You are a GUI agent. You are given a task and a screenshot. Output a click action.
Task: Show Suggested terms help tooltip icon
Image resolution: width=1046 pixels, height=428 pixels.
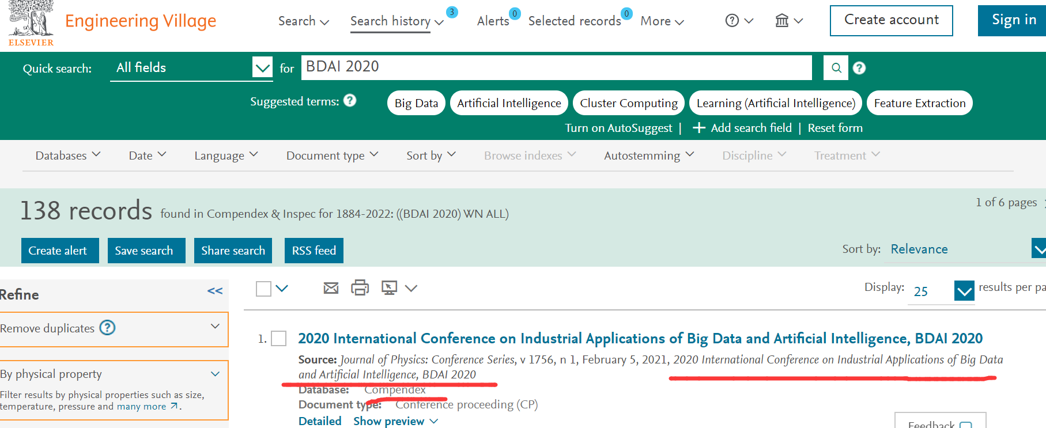pyautogui.click(x=350, y=101)
